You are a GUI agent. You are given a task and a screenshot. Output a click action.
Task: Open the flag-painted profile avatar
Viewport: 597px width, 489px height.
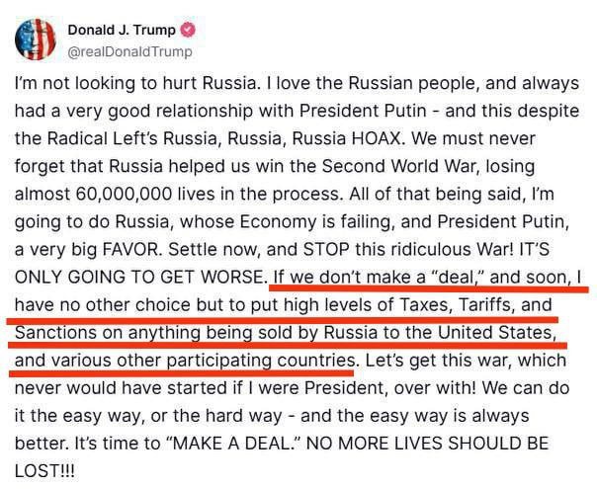pyautogui.click(x=35, y=40)
